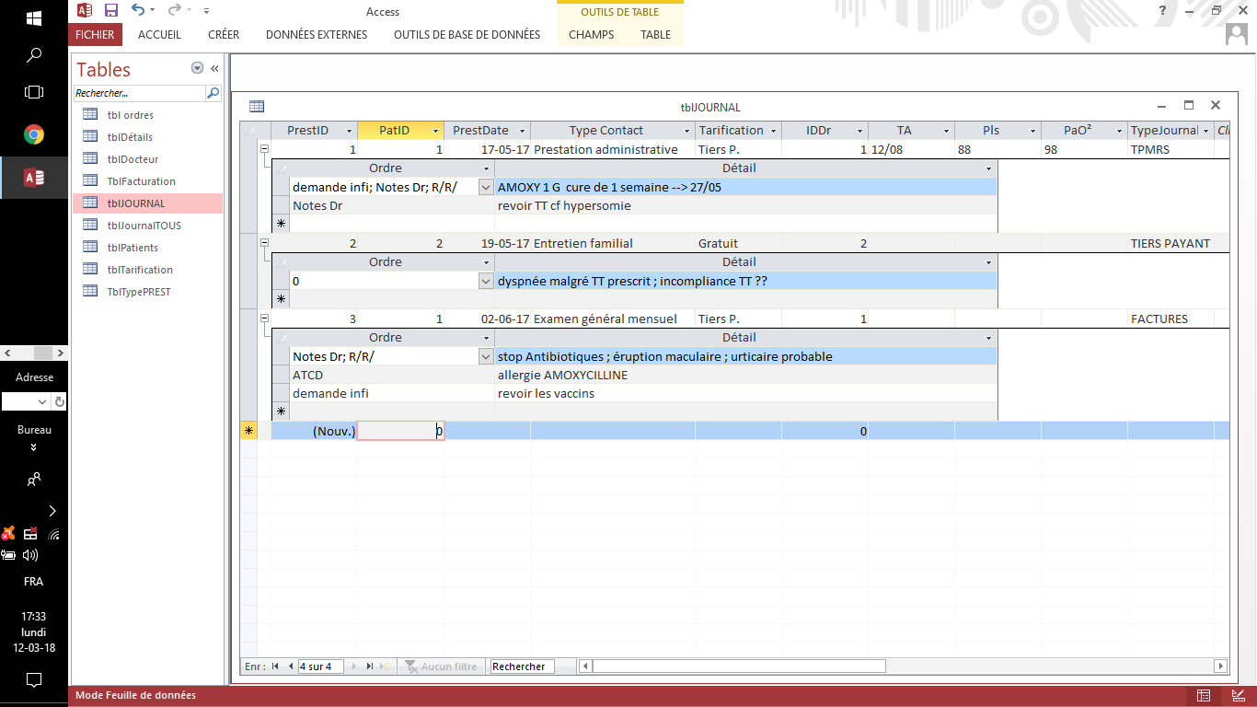This screenshot has width=1257, height=707.
Task: Open Task View on the taskbar
Action: click(34, 92)
